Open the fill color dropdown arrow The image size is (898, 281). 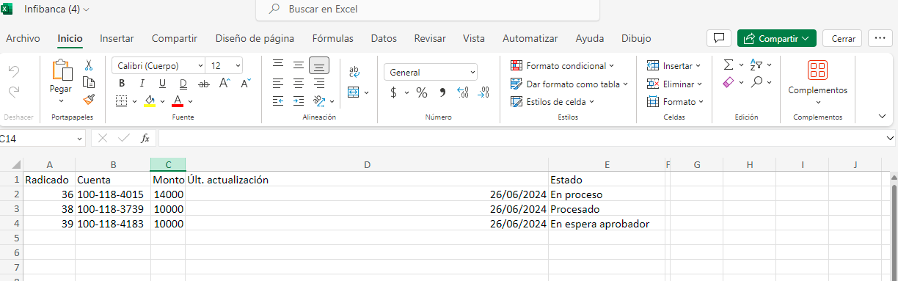click(161, 101)
